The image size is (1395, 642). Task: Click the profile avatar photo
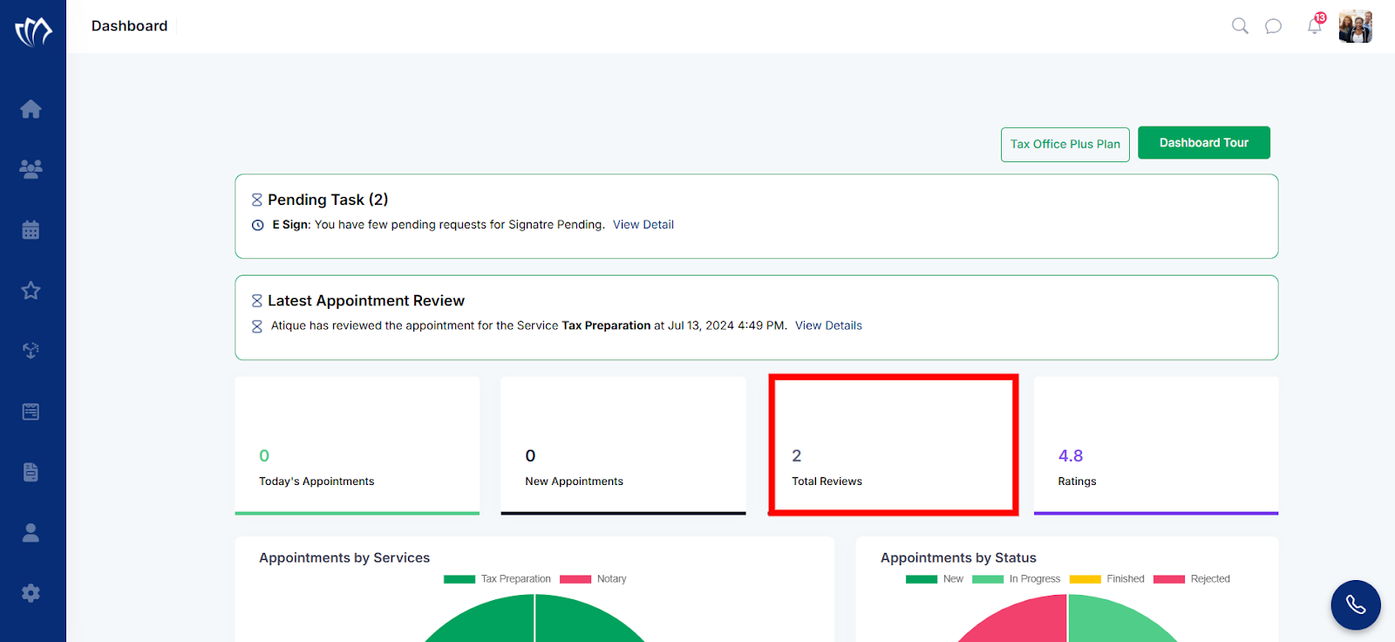pos(1356,26)
